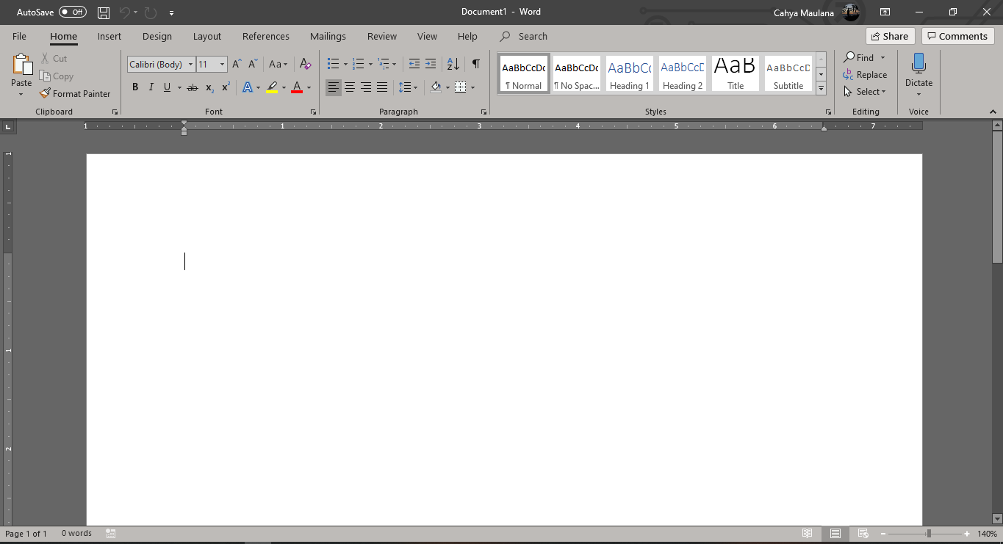Image resolution: width=1003 pixels, height=544 pixels.
Task: Click the Share button
Action: (x=890, y=35)
